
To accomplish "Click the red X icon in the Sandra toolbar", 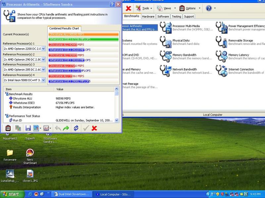I will pyautogui.click(x=129, y=8).
